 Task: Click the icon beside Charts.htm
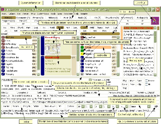(x=3, y=54)
